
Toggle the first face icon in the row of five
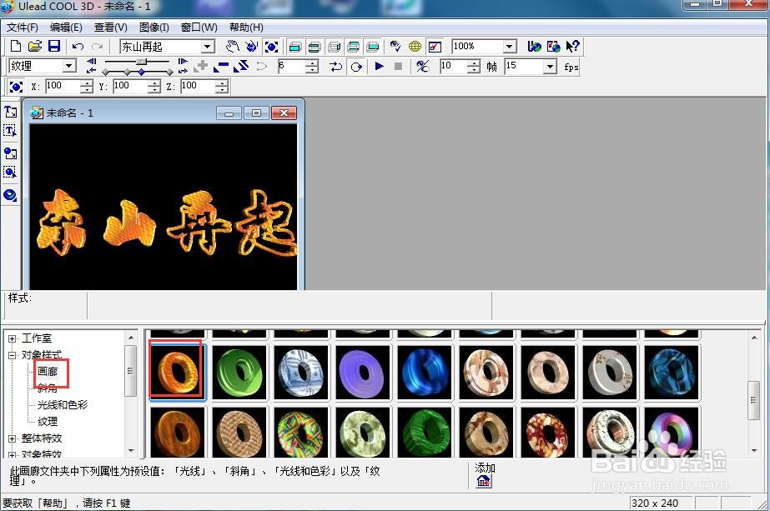coord(295,47)
